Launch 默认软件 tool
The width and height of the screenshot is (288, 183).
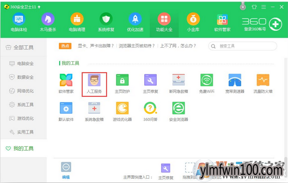click(66, 112)
